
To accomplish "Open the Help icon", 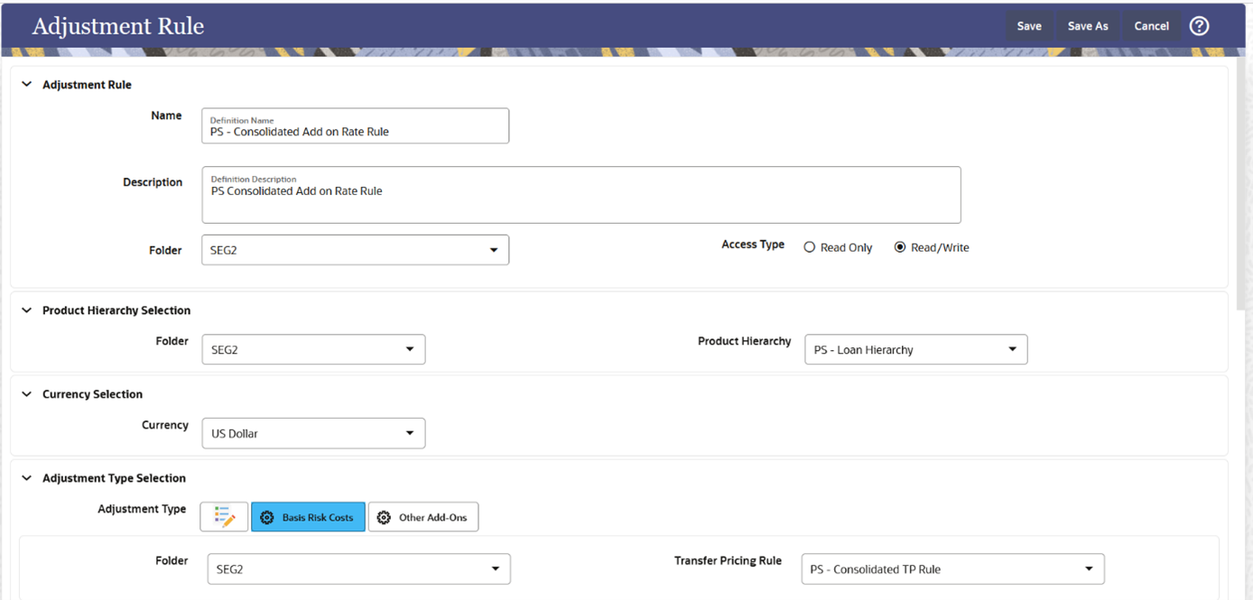I will (1199, 25).
